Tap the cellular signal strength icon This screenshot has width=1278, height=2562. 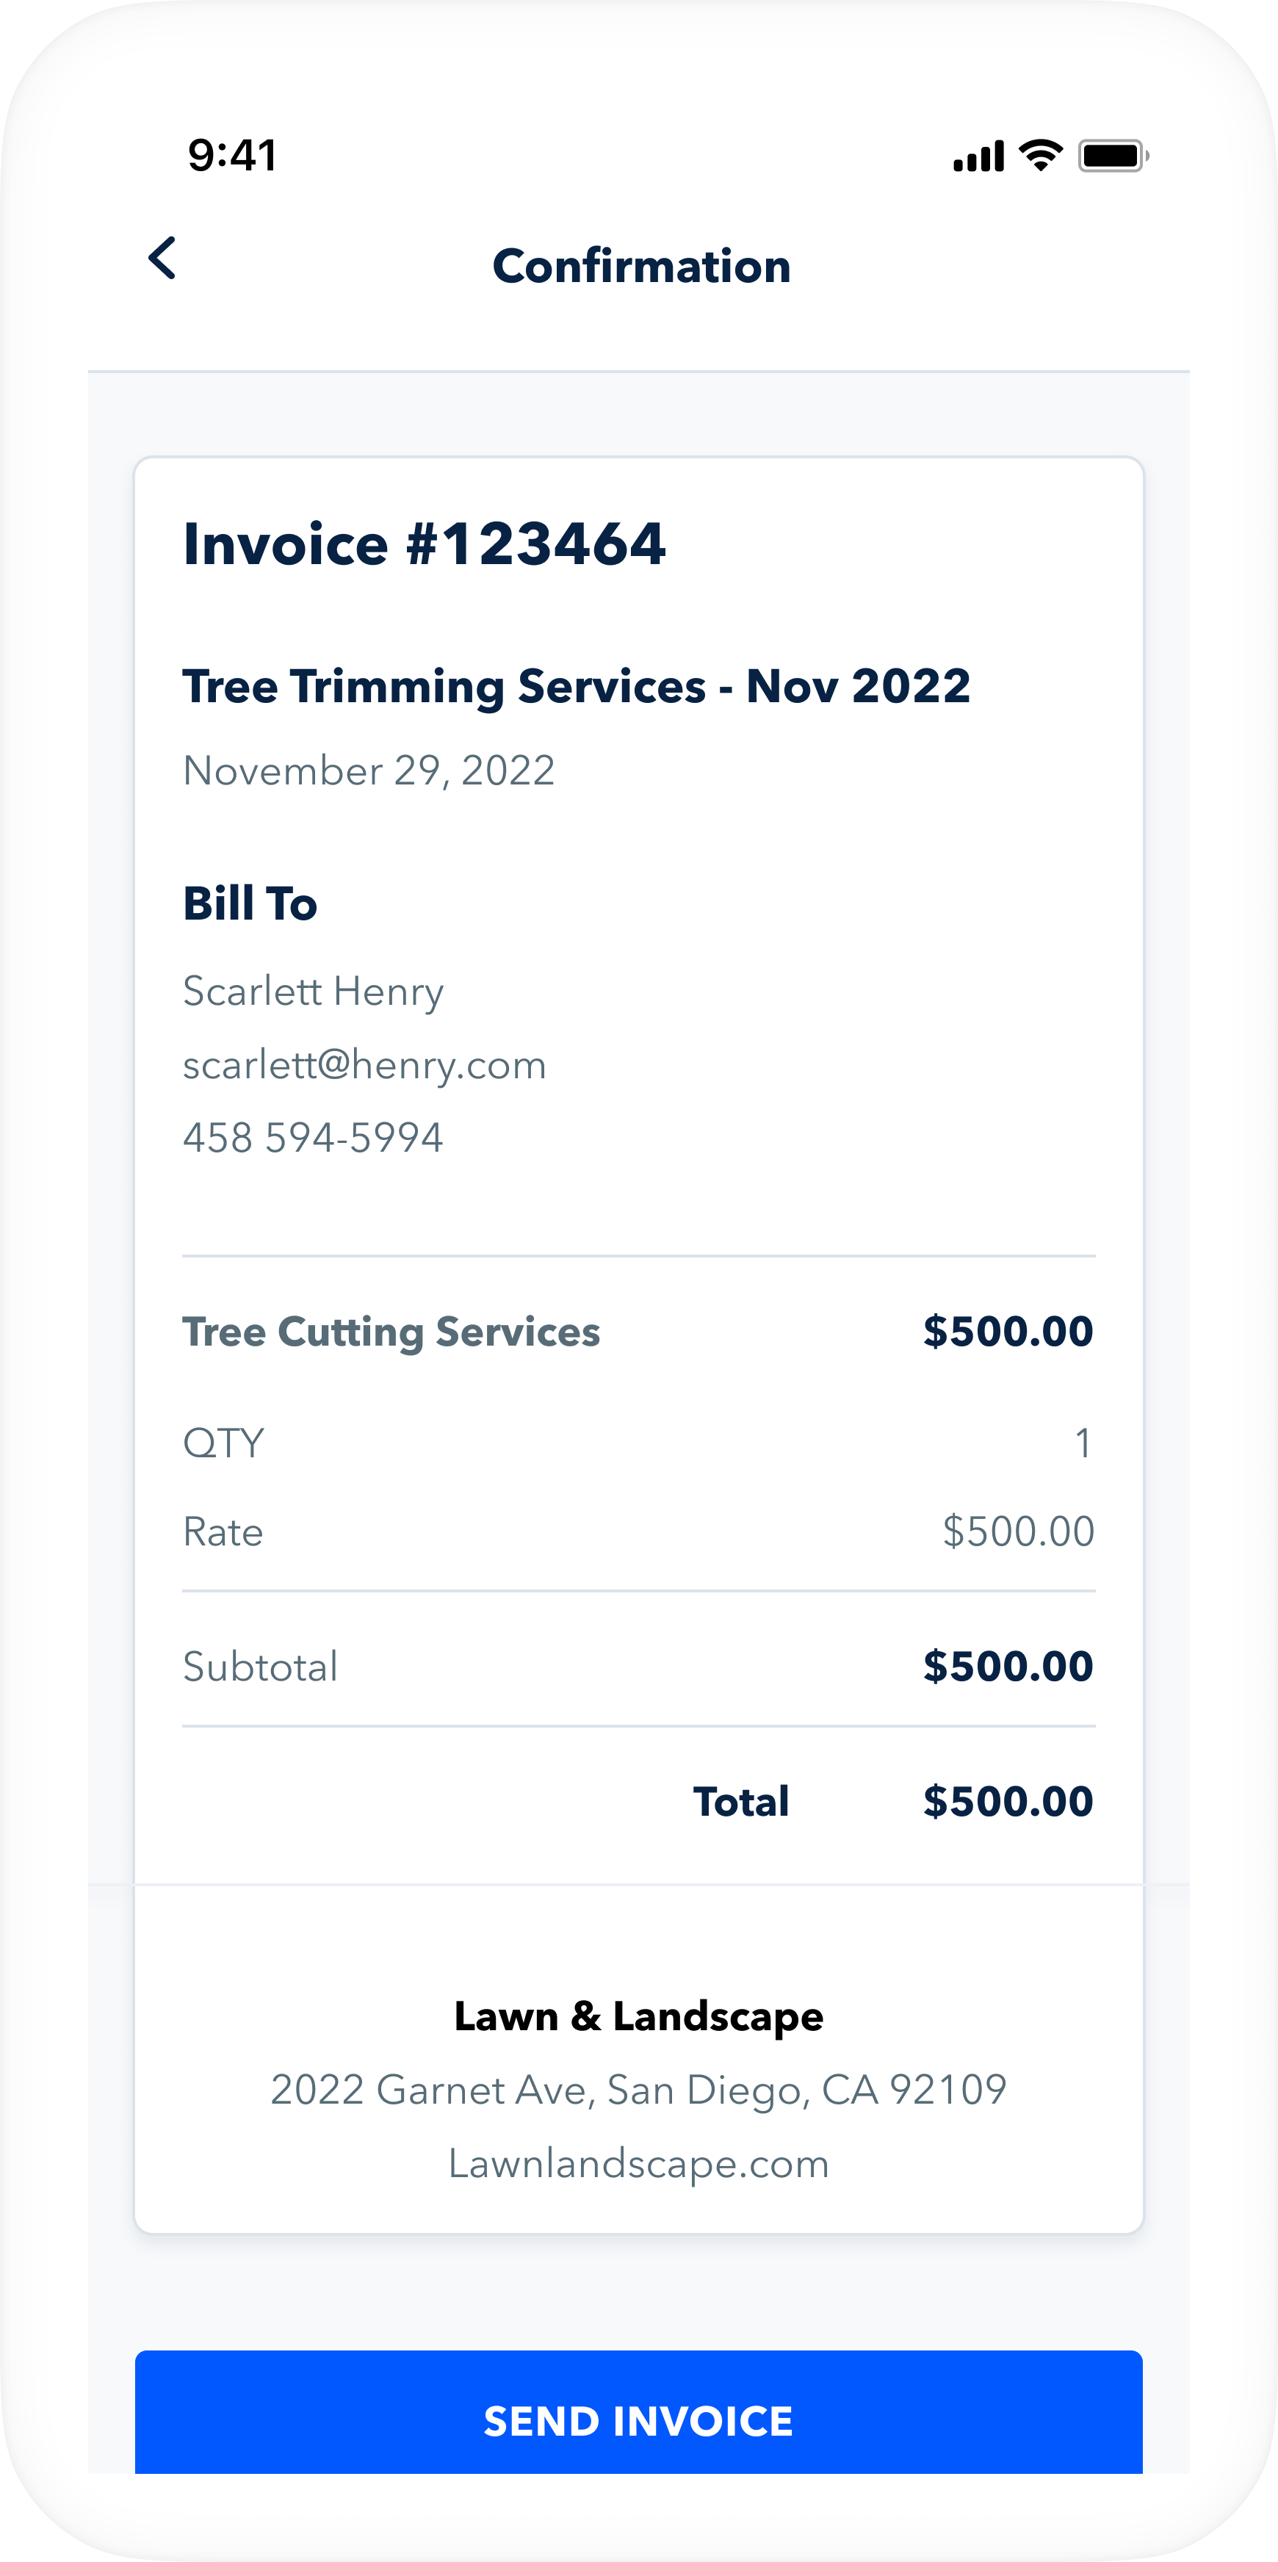[x=978, y=156]
